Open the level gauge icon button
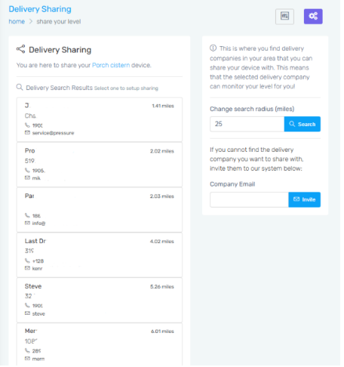Viewport: 344px width, 367px height. pos(284,17)
